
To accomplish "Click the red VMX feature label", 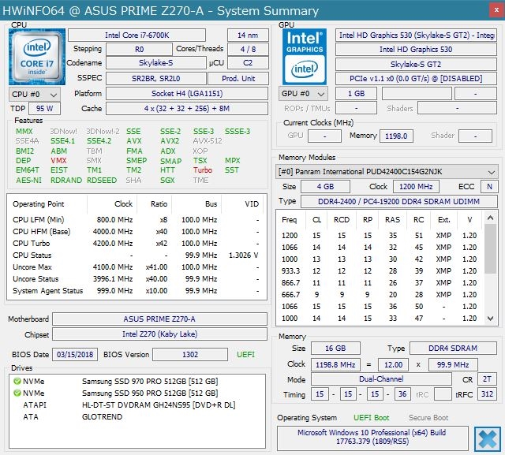I will point(58,160).
